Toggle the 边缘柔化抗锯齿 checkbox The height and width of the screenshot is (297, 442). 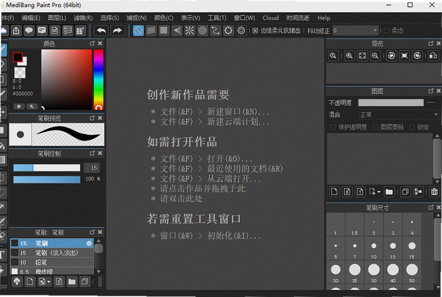click(x=255, y=31)
